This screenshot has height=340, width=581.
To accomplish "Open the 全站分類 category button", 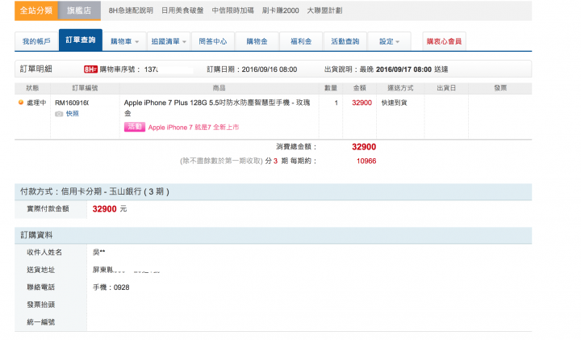I will pos(36,10).
